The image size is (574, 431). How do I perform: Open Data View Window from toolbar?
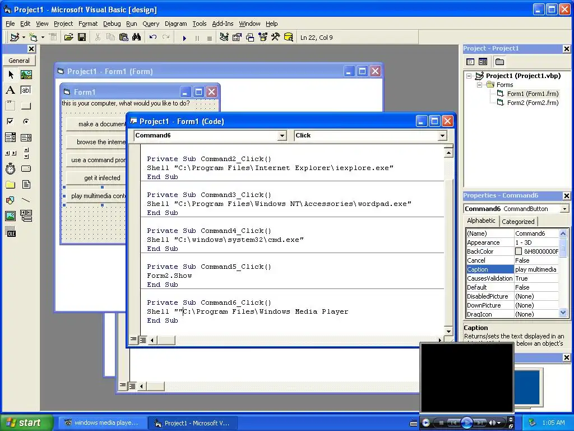pos(289,38)
